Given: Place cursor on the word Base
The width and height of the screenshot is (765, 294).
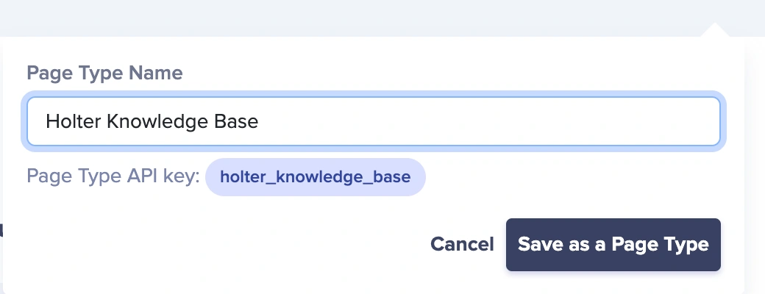Looking at the screenshot, I should click(x=236, y=121).
